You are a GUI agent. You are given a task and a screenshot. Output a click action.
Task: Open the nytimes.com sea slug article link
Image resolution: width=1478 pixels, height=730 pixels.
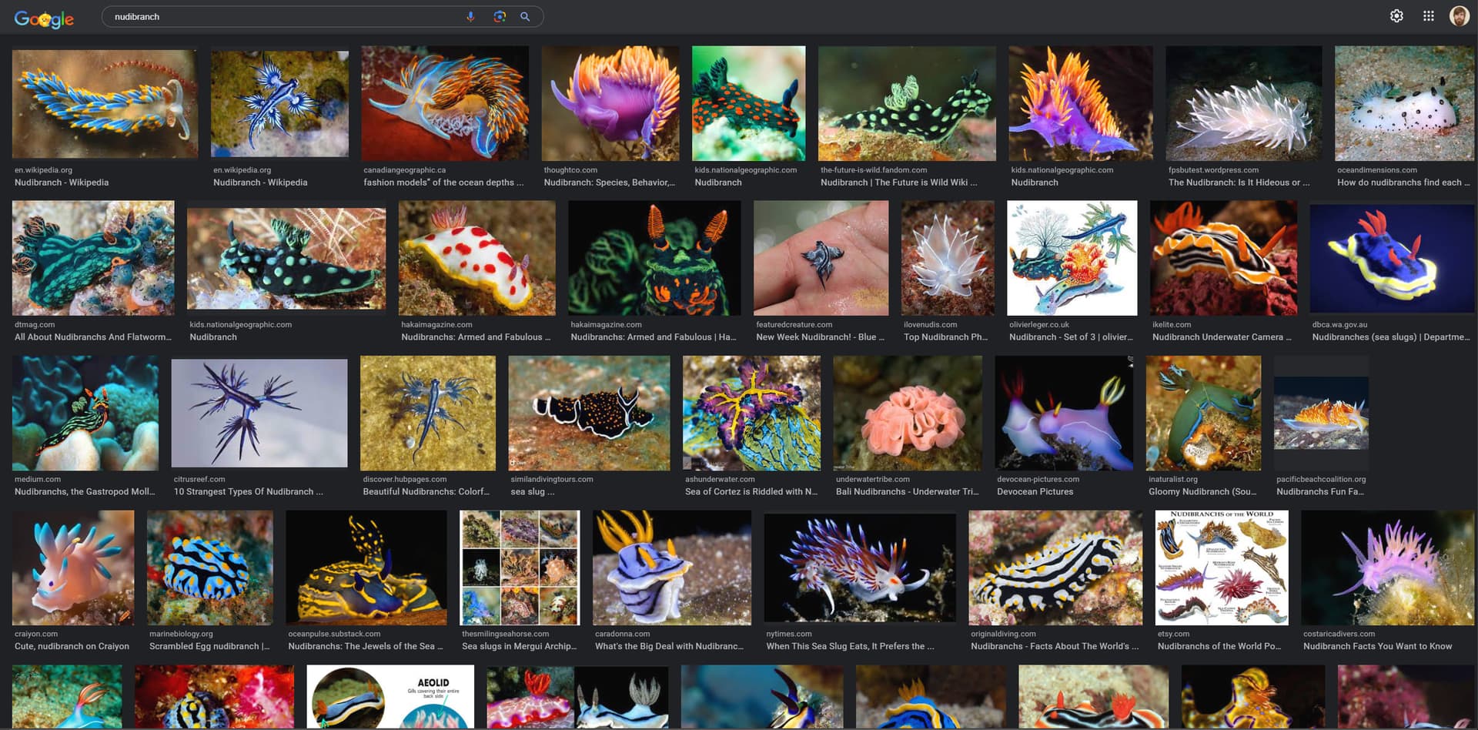point(850,647)
